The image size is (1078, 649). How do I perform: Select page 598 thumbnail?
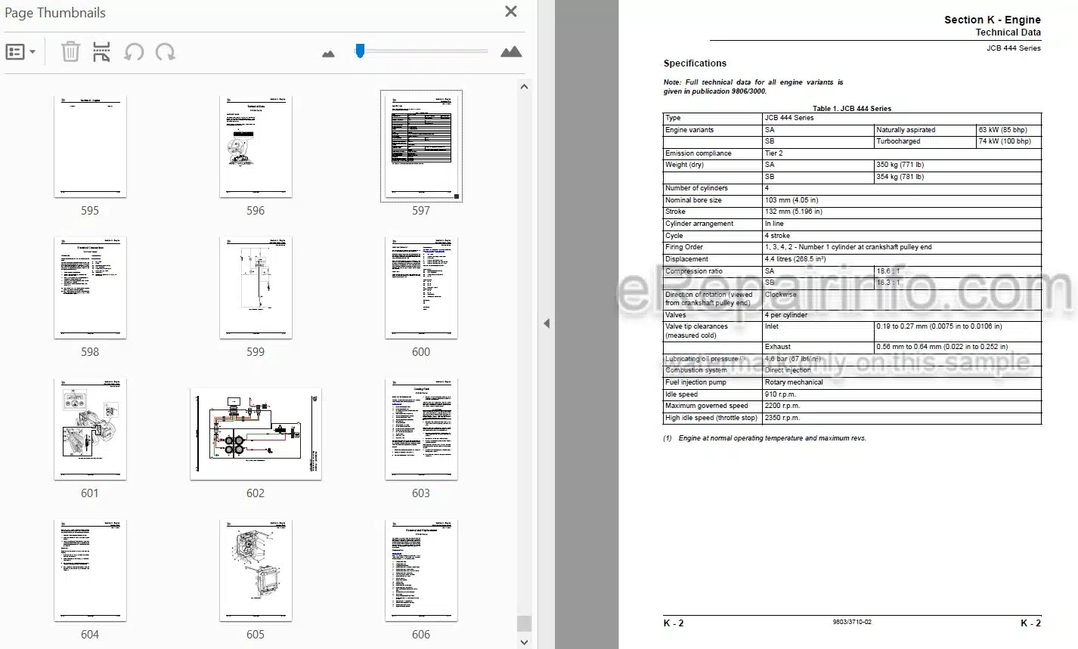pyautogui.click(x=90, y=288)
